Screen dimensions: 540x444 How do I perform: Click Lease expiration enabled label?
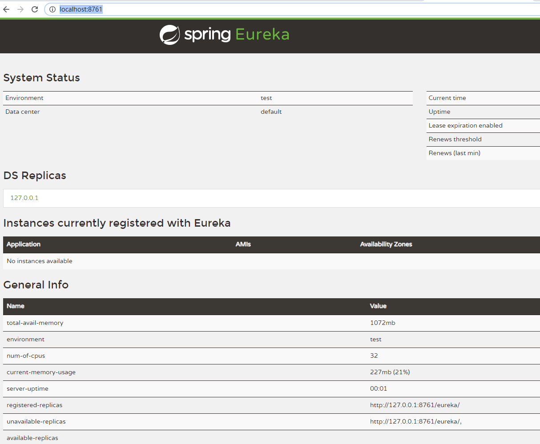point(466,126)
